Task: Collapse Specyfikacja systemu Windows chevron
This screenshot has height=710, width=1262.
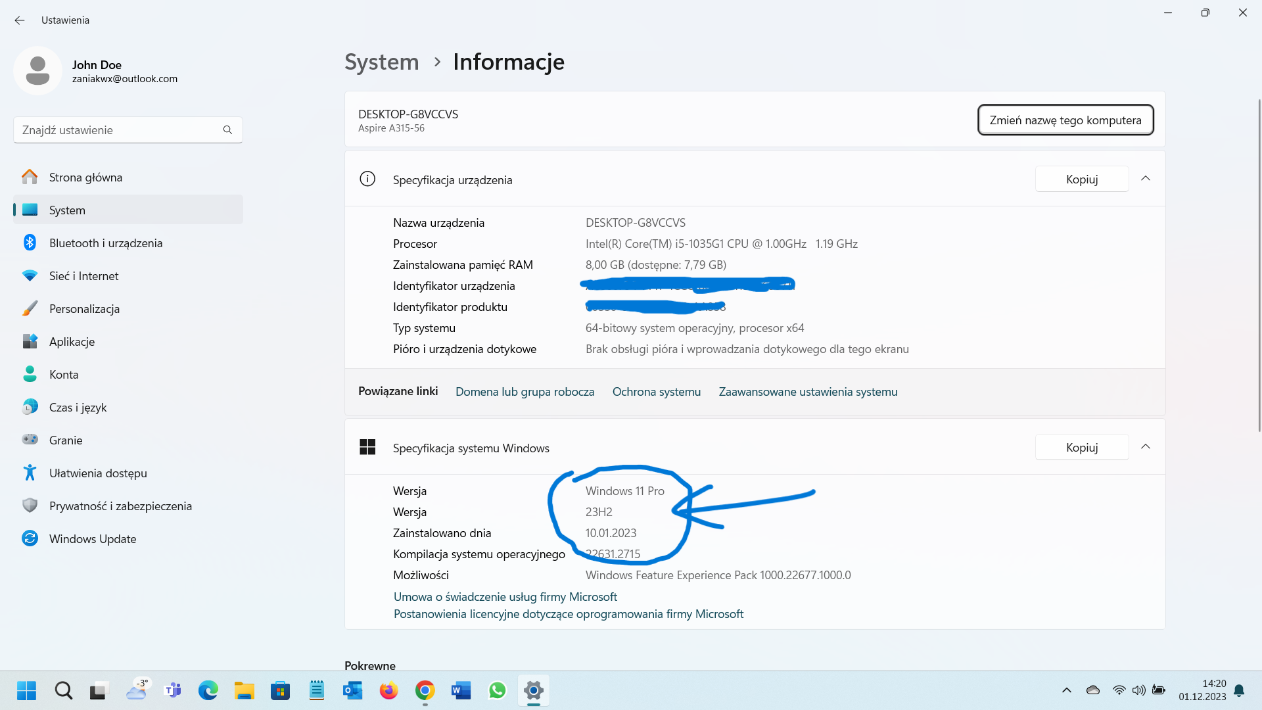Action: tap(1146, 447)
